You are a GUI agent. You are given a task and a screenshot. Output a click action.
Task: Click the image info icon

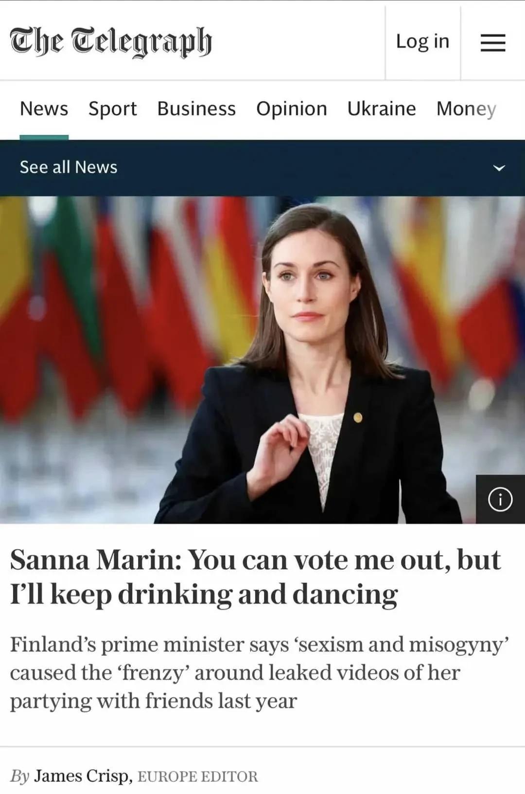coord(500,499)
